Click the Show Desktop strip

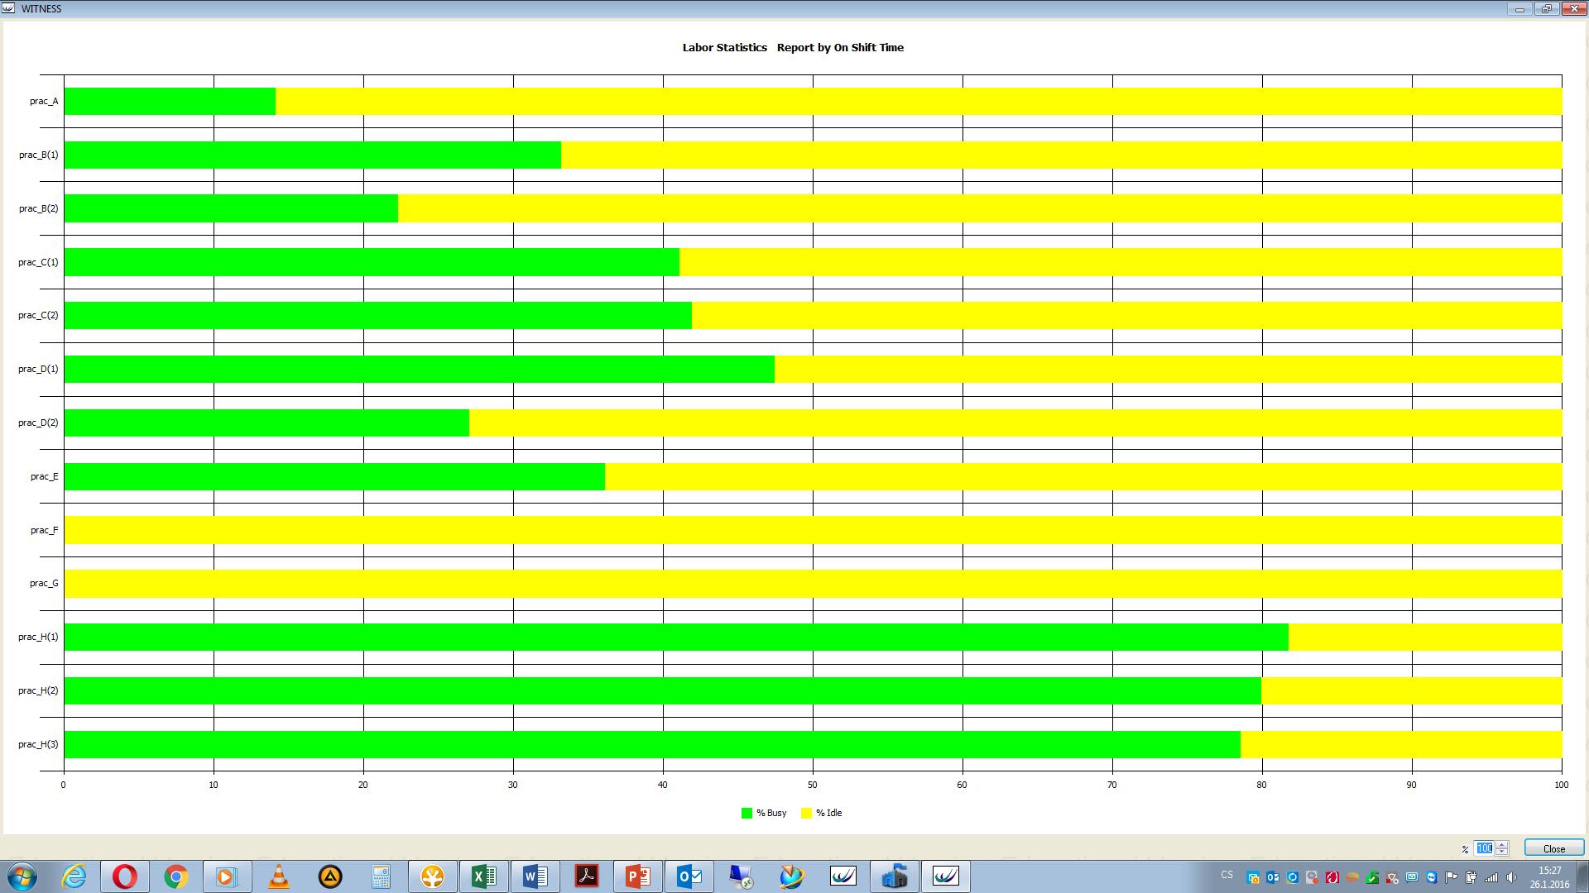[1583, 877]
